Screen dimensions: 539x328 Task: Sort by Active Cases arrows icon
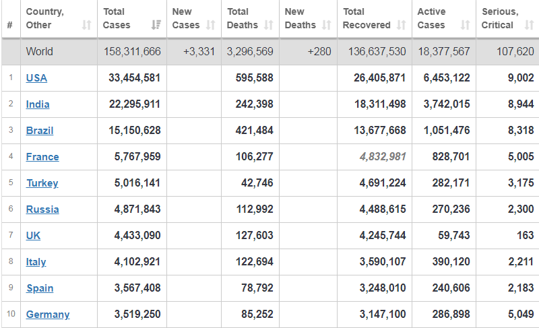coord(465,25)
